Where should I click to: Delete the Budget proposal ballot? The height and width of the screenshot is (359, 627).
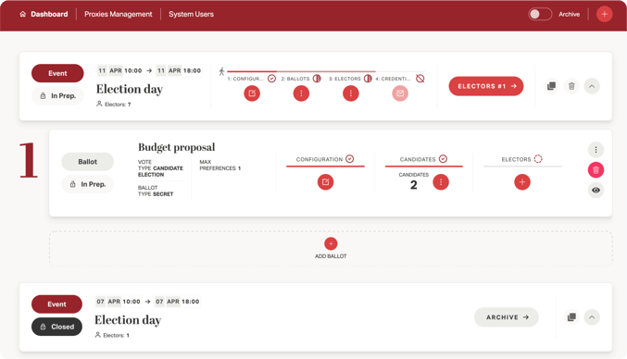point(596,170)
